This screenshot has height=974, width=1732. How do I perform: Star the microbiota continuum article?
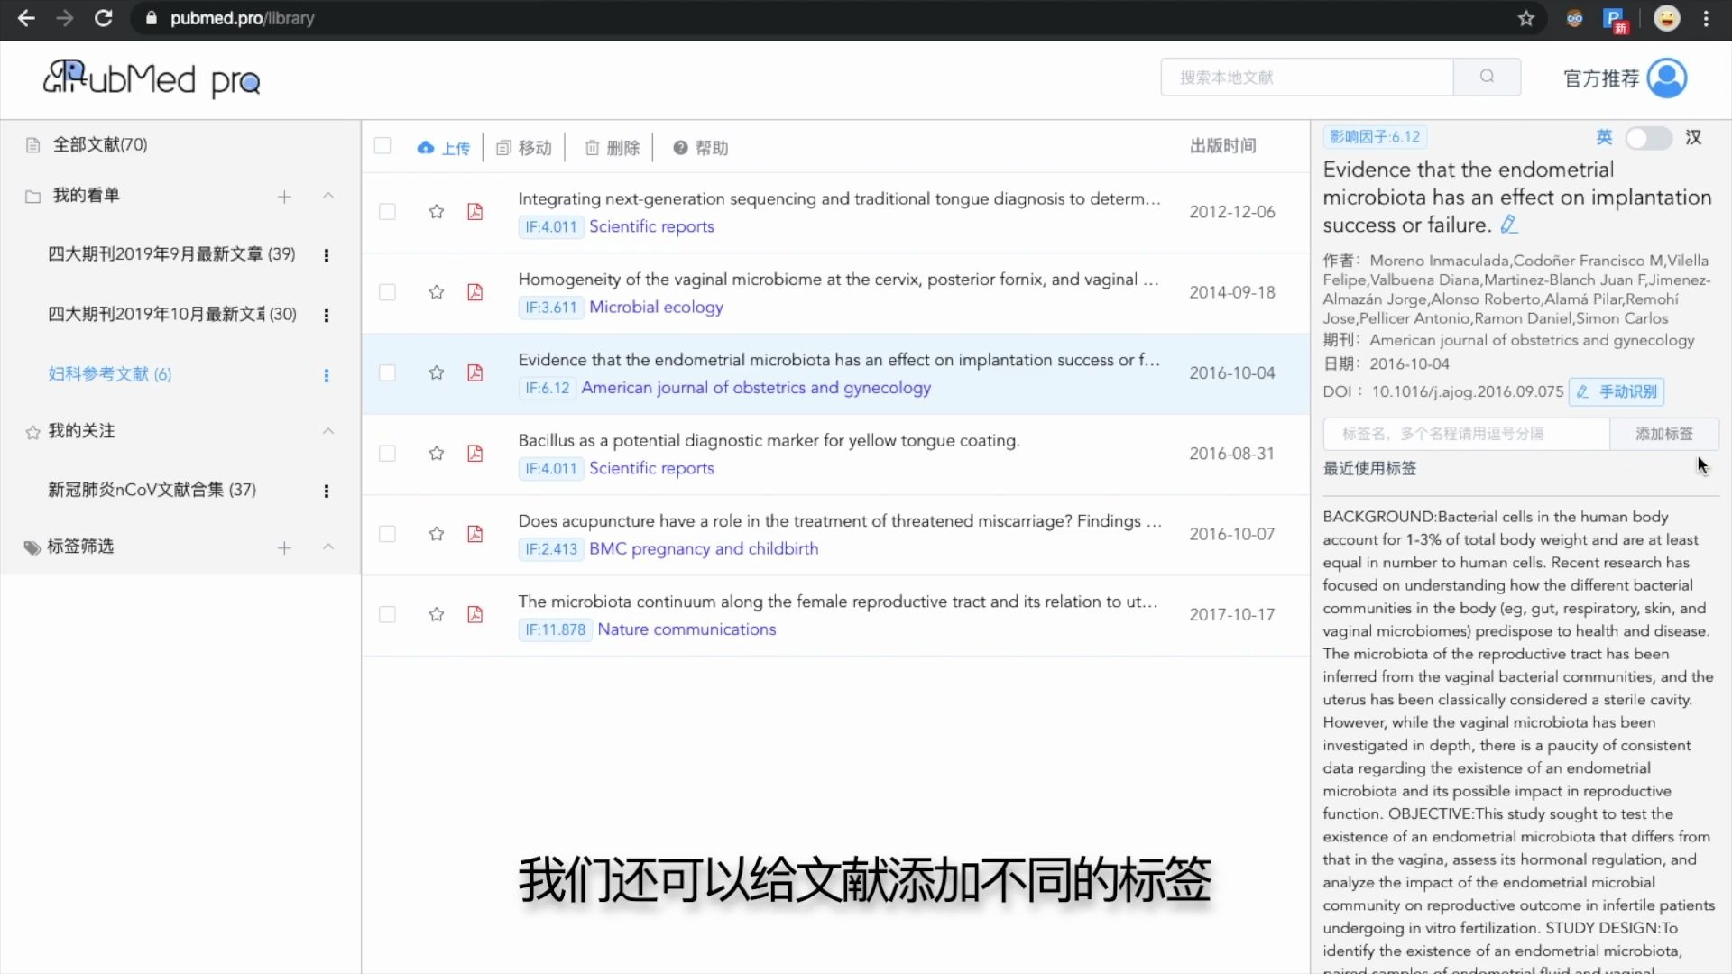[x=437, y=614]
